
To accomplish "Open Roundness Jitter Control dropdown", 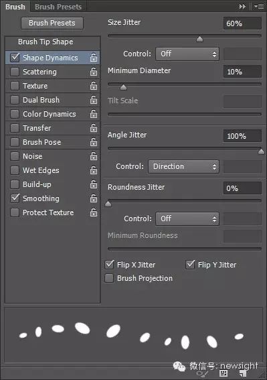I will (187, 219).
